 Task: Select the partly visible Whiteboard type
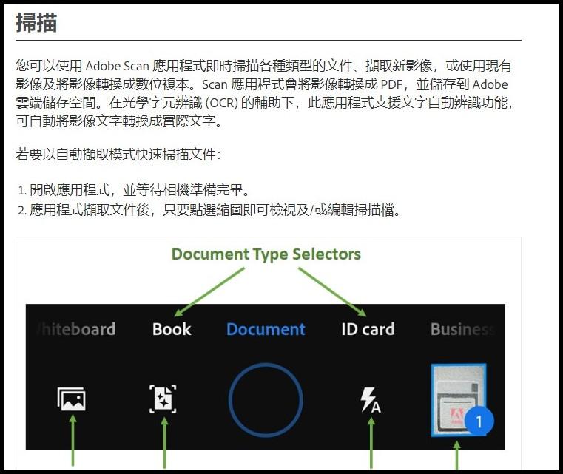[x=76, y=329]
